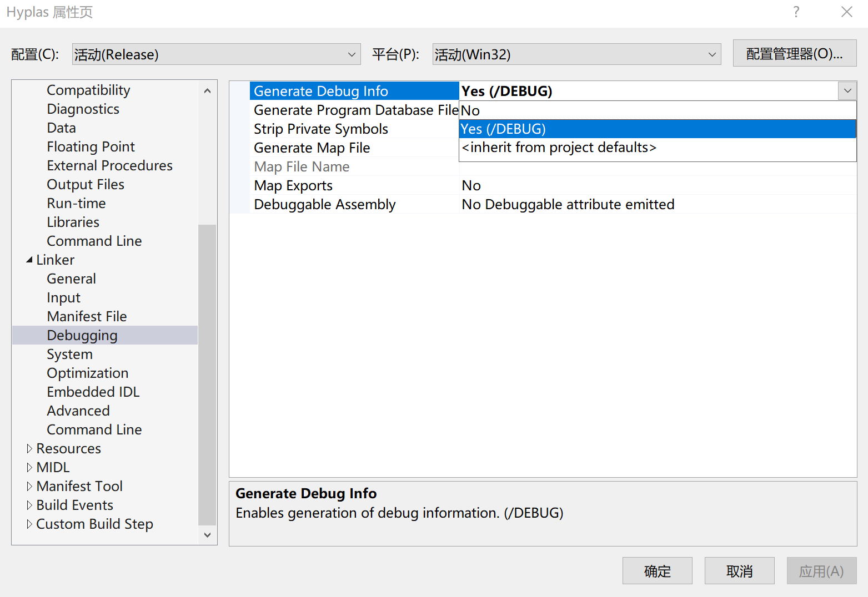
Task: Expand the Custom Build Step node
Action: 29,524
